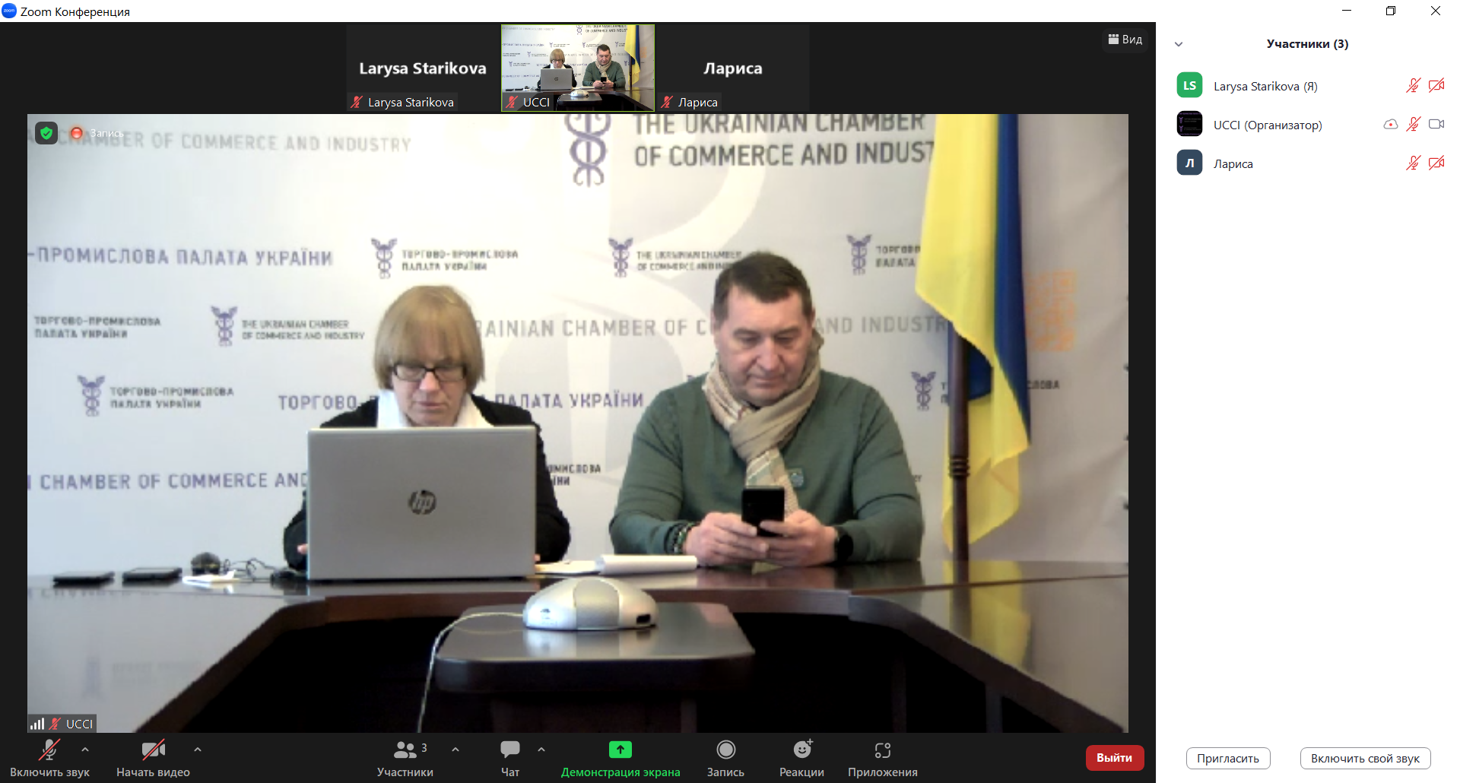Minimize the Zoom window

[x=1347, y=11]
